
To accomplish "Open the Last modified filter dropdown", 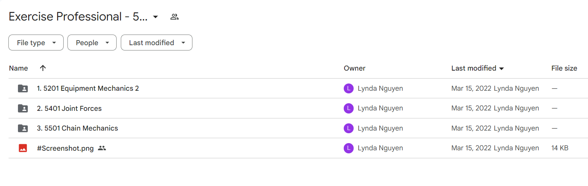I will click(x=157, y=43).
